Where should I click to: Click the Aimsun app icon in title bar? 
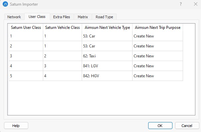pos(5,4)
